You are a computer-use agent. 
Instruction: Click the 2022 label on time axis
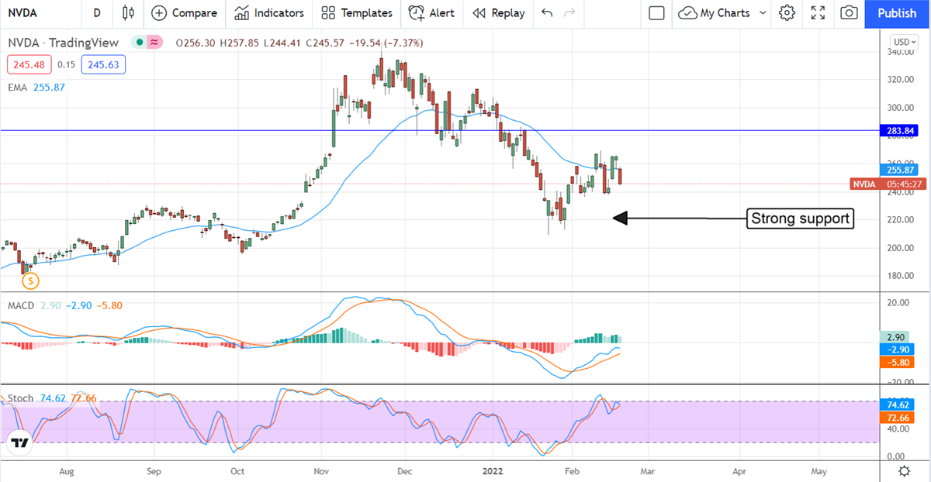(x=494, y=470)
